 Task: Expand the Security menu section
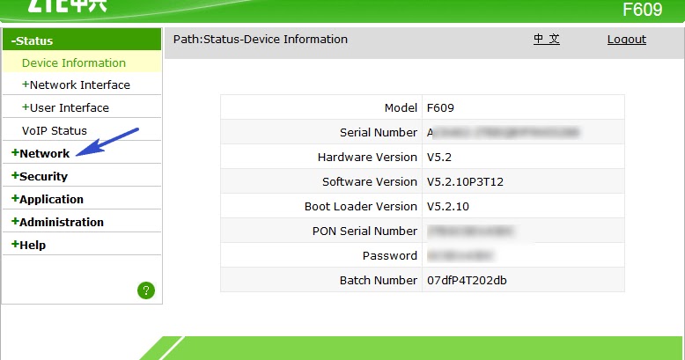click(40, 176)
